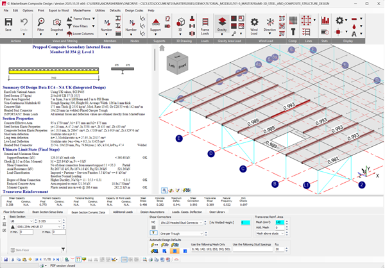Click the gravity area load key icon
The image size is (385, 268).
click(234, 33)
